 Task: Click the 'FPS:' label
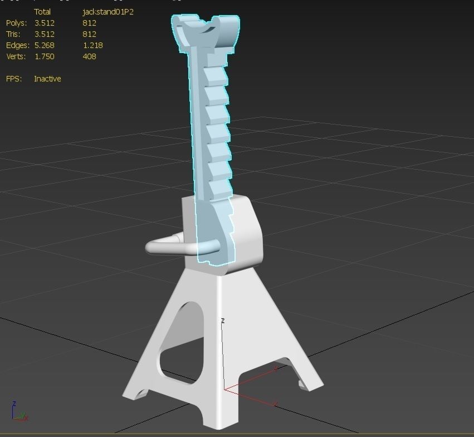pos(14,79)
